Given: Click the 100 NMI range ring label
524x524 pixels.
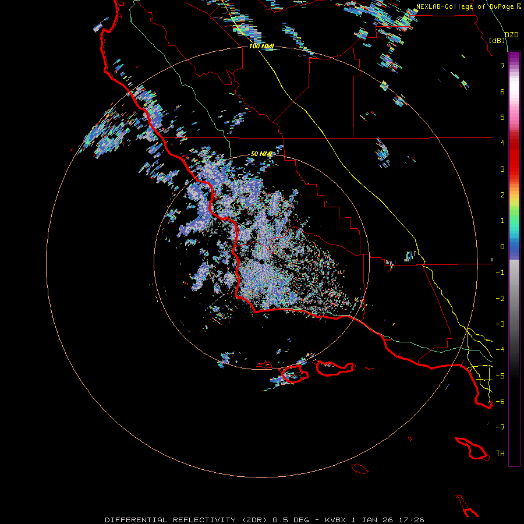Looking at the screenshot, I should pos(261,46).
